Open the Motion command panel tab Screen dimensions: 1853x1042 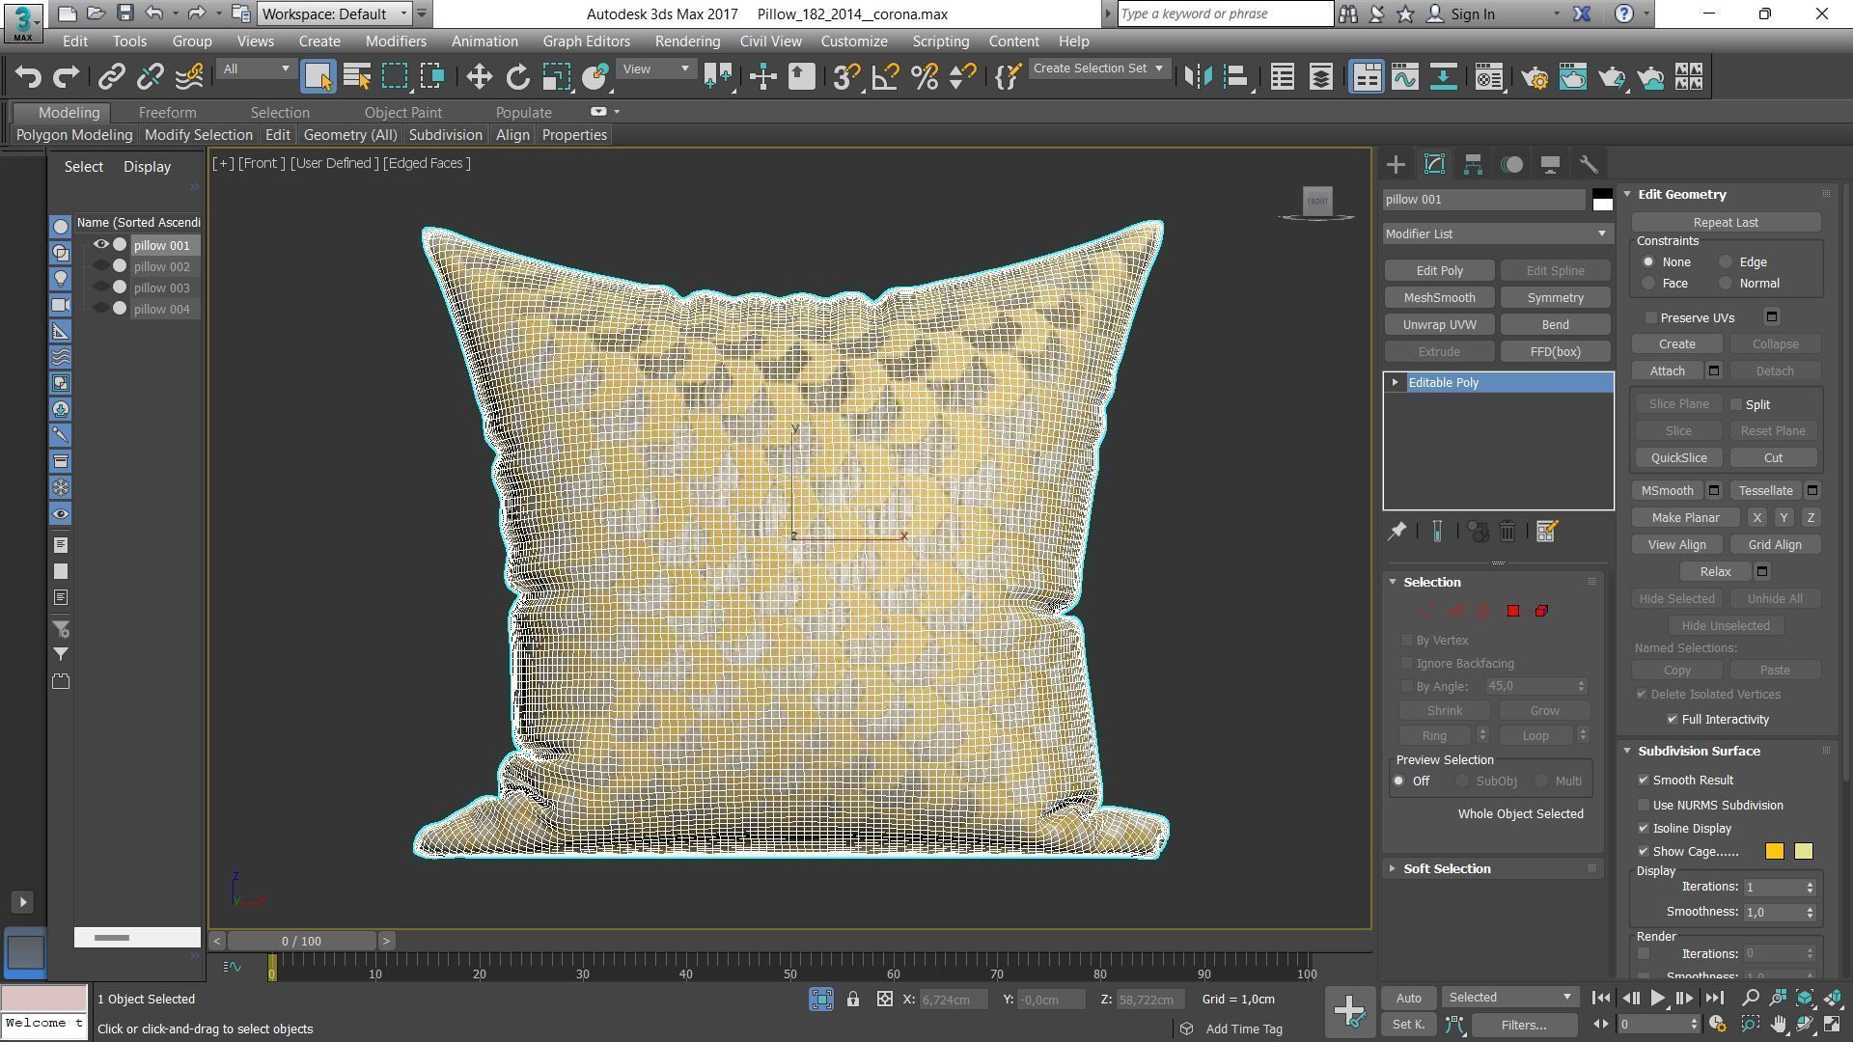(1511, 165)
